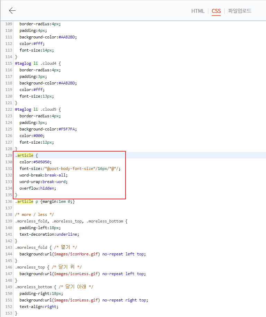
Task: Click the '.moreless_top { /* 닫기 위 */' line
Action: click(48, 267)
